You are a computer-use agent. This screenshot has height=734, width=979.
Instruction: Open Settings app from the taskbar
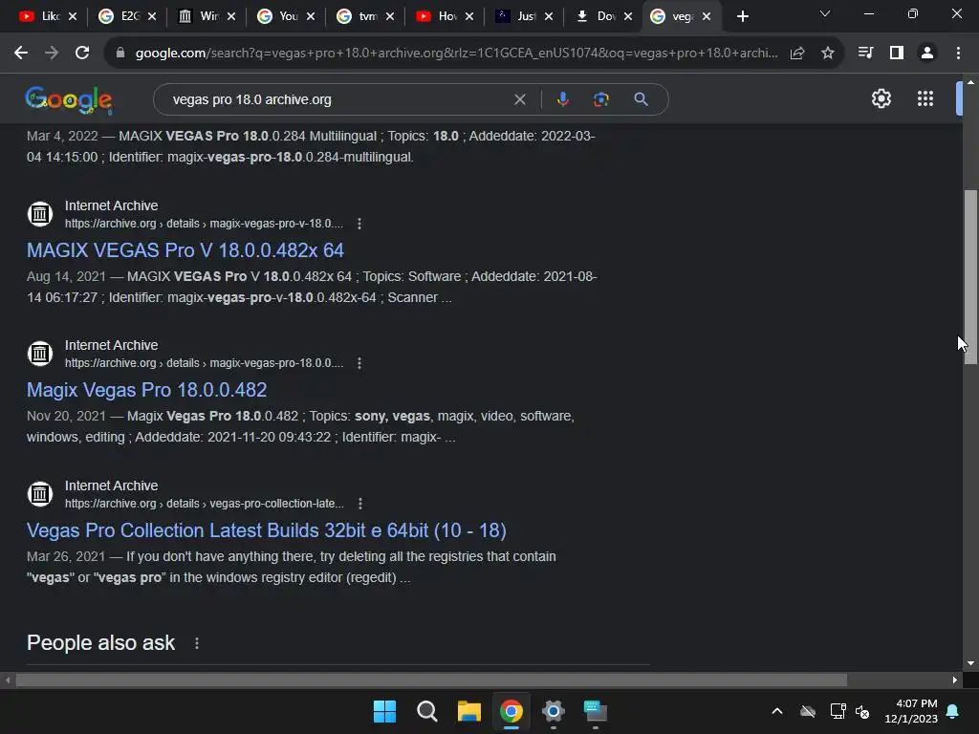(554, 711)
